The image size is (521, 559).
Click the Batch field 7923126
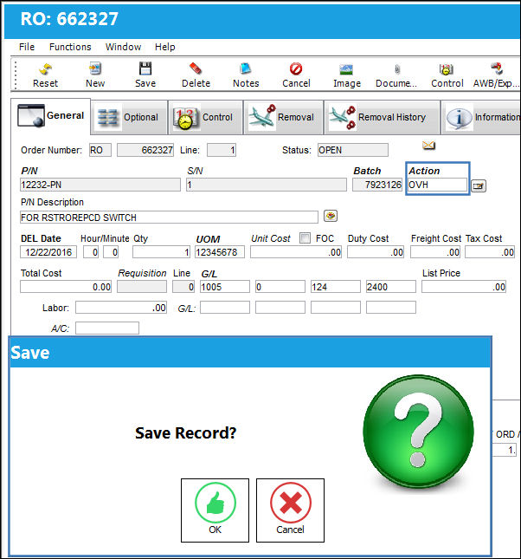click(x=377, y=185)
